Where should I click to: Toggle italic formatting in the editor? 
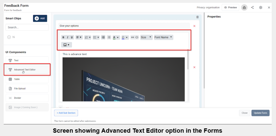(67, 37)
